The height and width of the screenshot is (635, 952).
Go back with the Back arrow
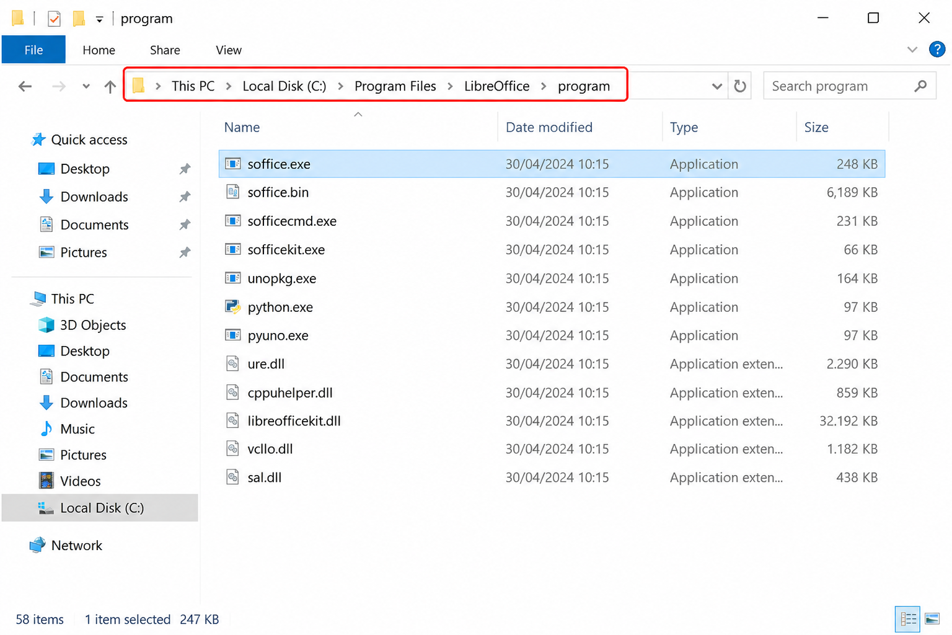click(25, 86)
